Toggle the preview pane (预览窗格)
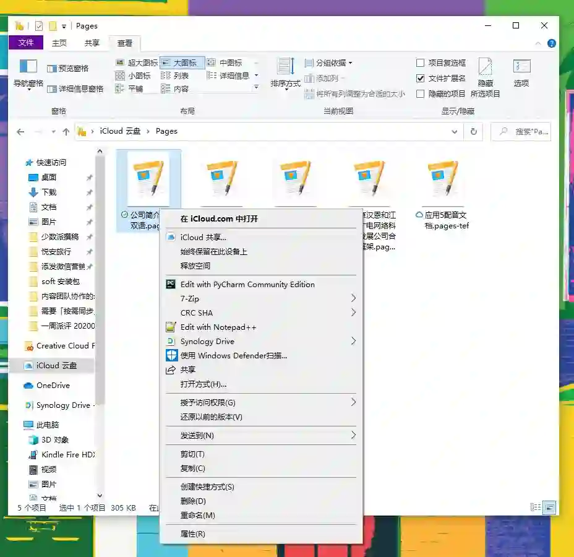Viewport: 574px width, 557px height. coord(68,69)
